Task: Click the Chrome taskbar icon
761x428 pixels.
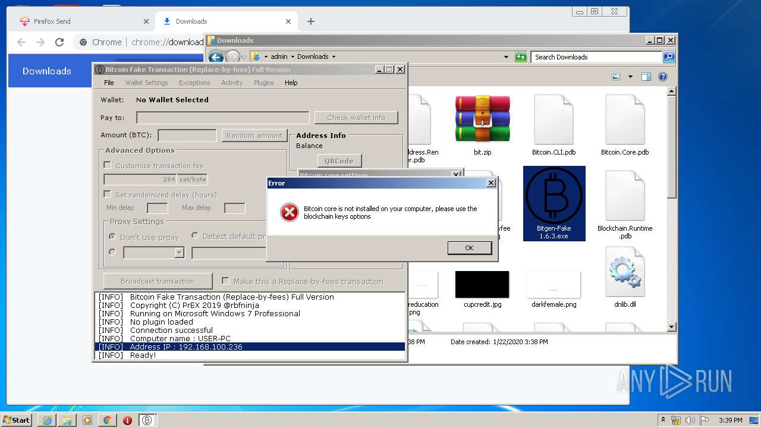Action: click(107, 420)
